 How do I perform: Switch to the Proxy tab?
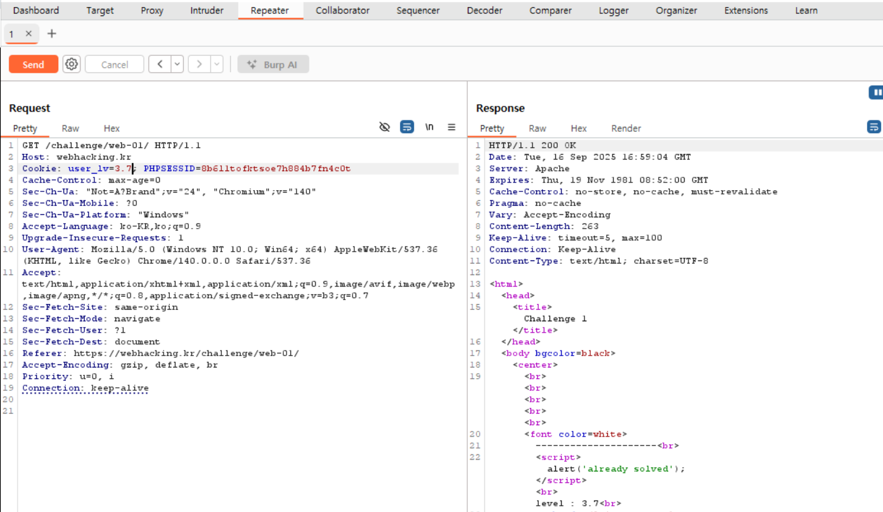click(x=152, y=10)
